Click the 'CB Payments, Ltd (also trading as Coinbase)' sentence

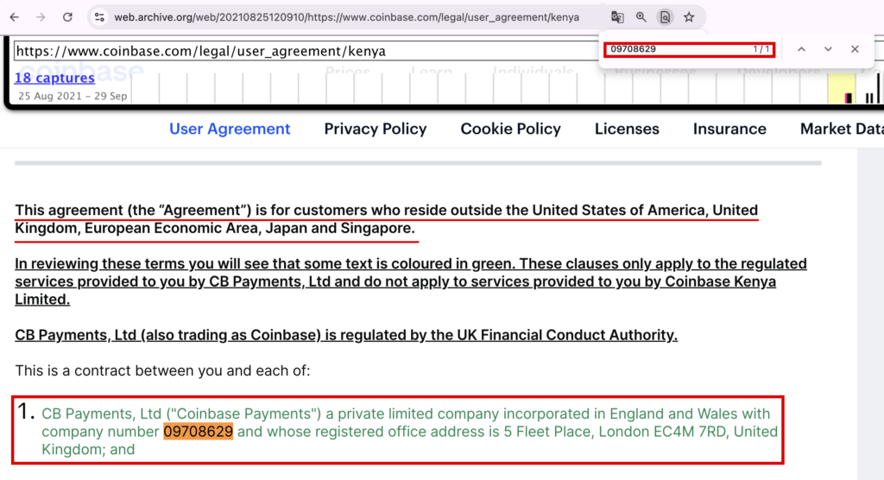pyautogui.click(x=346, y=335)
